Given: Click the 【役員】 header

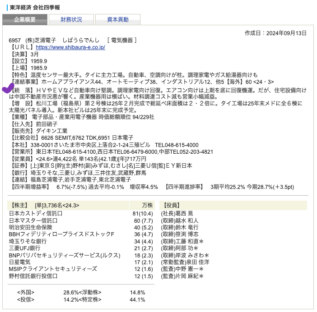Looking at the screenshot, I should (x=233, y=206).
